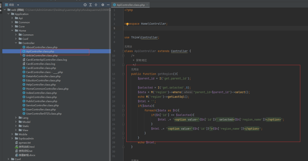Image resolution: width=308 pixels, height=161 pixels.
Task: Switch to the ApiController.class.php tab
Action: coord(131,5)
